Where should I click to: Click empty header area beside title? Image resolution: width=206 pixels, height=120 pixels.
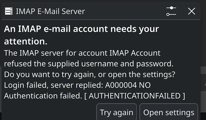pos(125,12)
